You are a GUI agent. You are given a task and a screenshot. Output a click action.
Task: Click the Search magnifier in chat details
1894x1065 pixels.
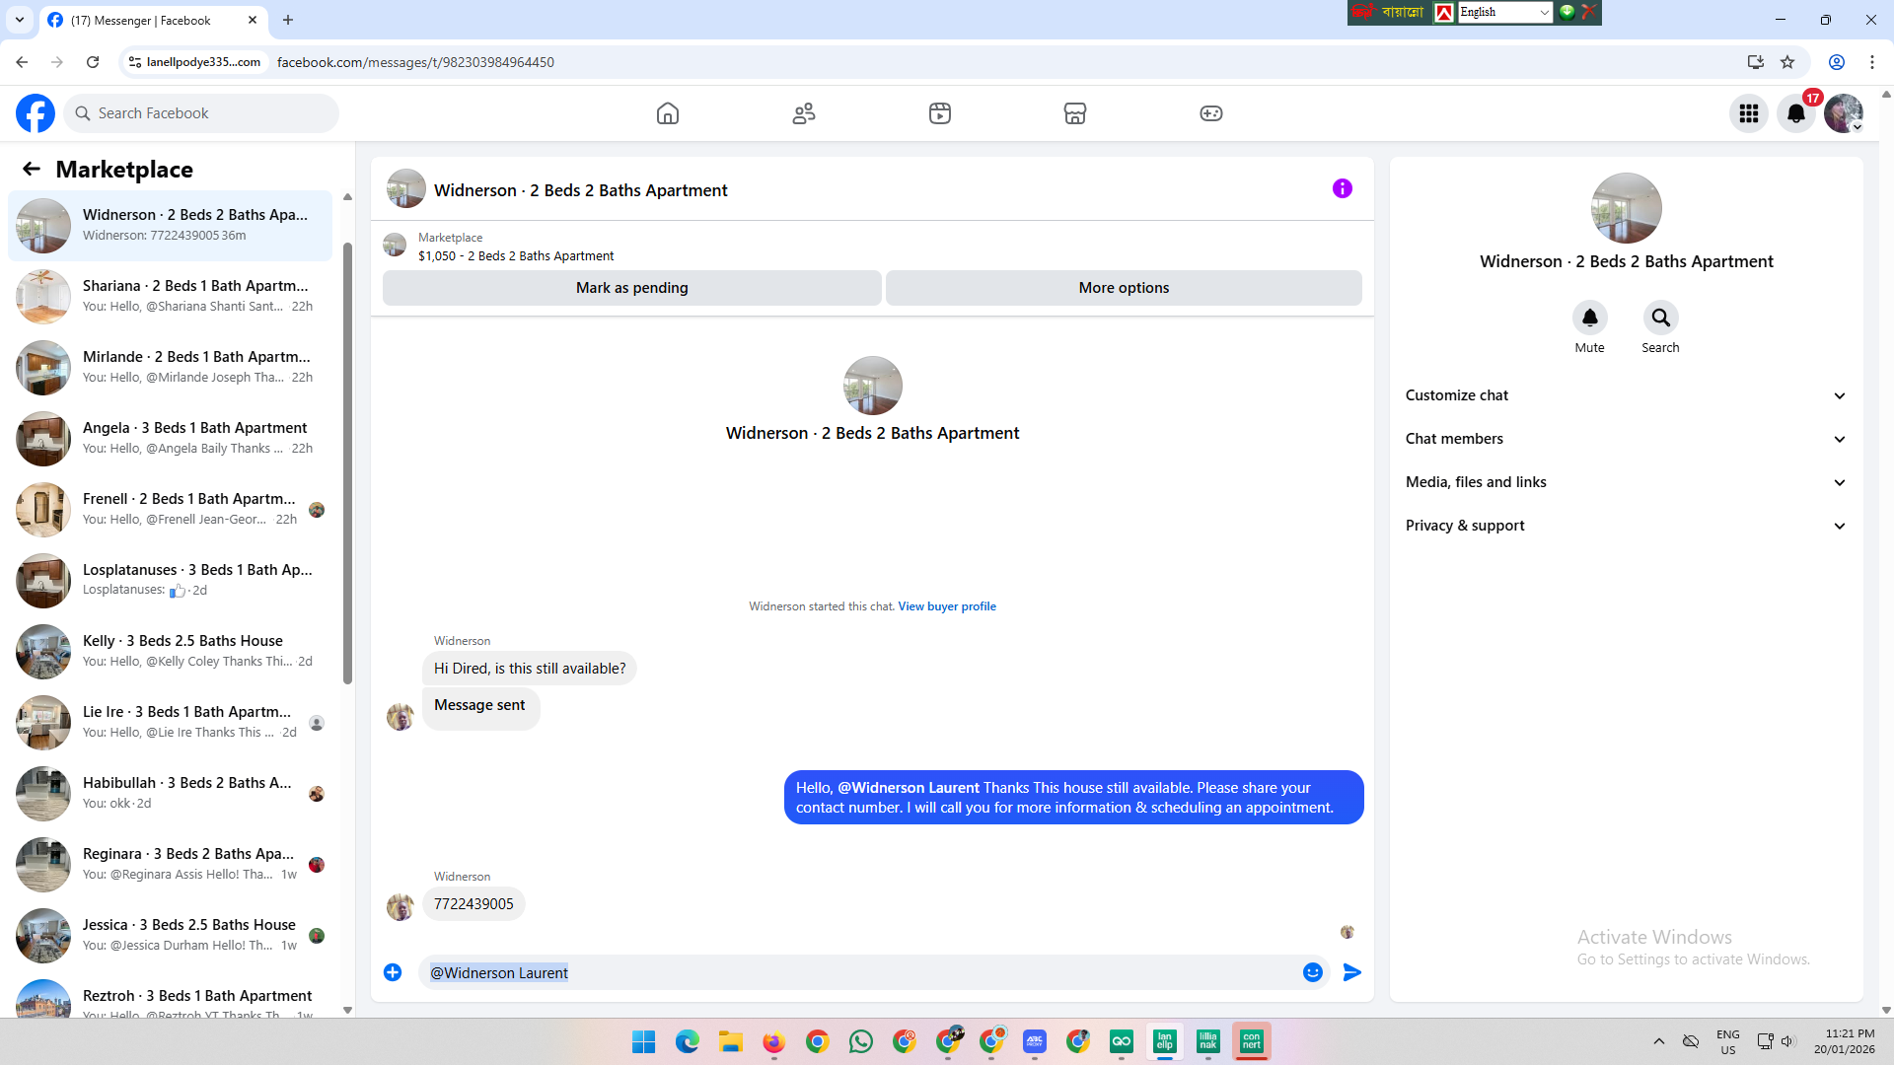click(x=1661, y=318)
